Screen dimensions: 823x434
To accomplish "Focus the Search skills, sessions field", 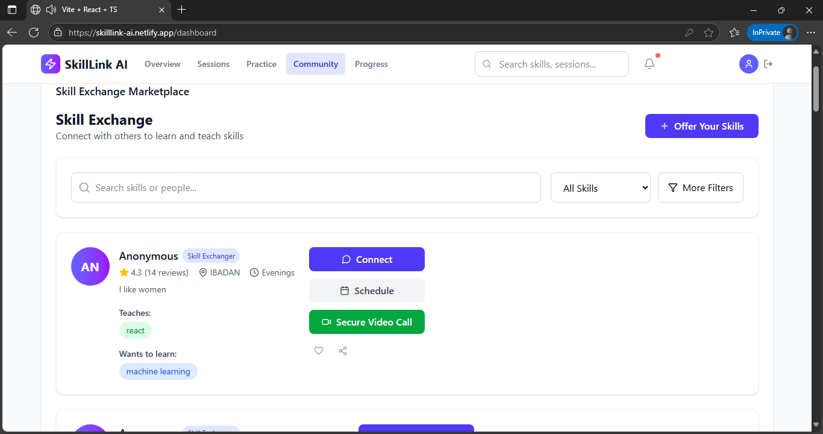I will [552, 64].
